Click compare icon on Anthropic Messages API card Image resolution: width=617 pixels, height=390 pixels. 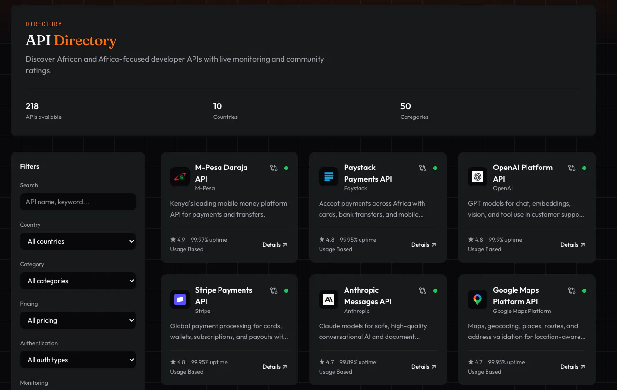[423, 291]
